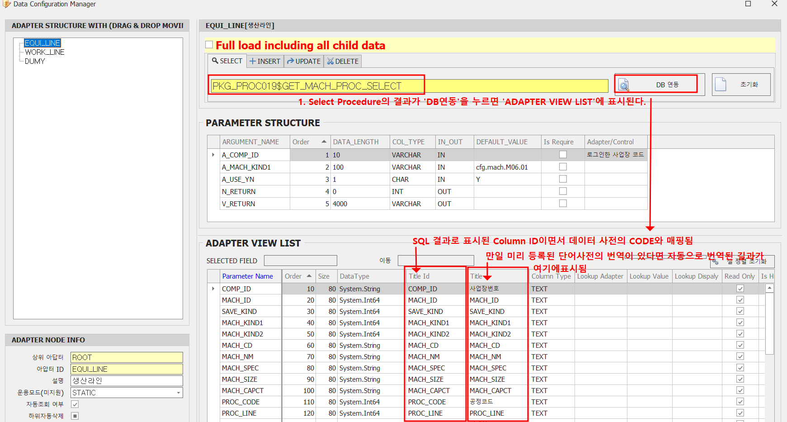The height and width of the screenshot is (422, 787).
Task: Switch to the INSERT tab
Action: [x=265, y=61]
